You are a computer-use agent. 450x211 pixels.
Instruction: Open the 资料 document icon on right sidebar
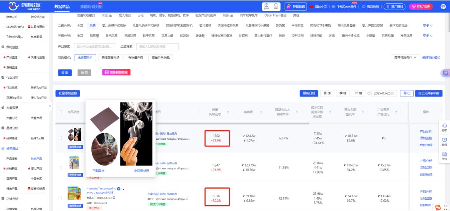(x=445, y=154)
